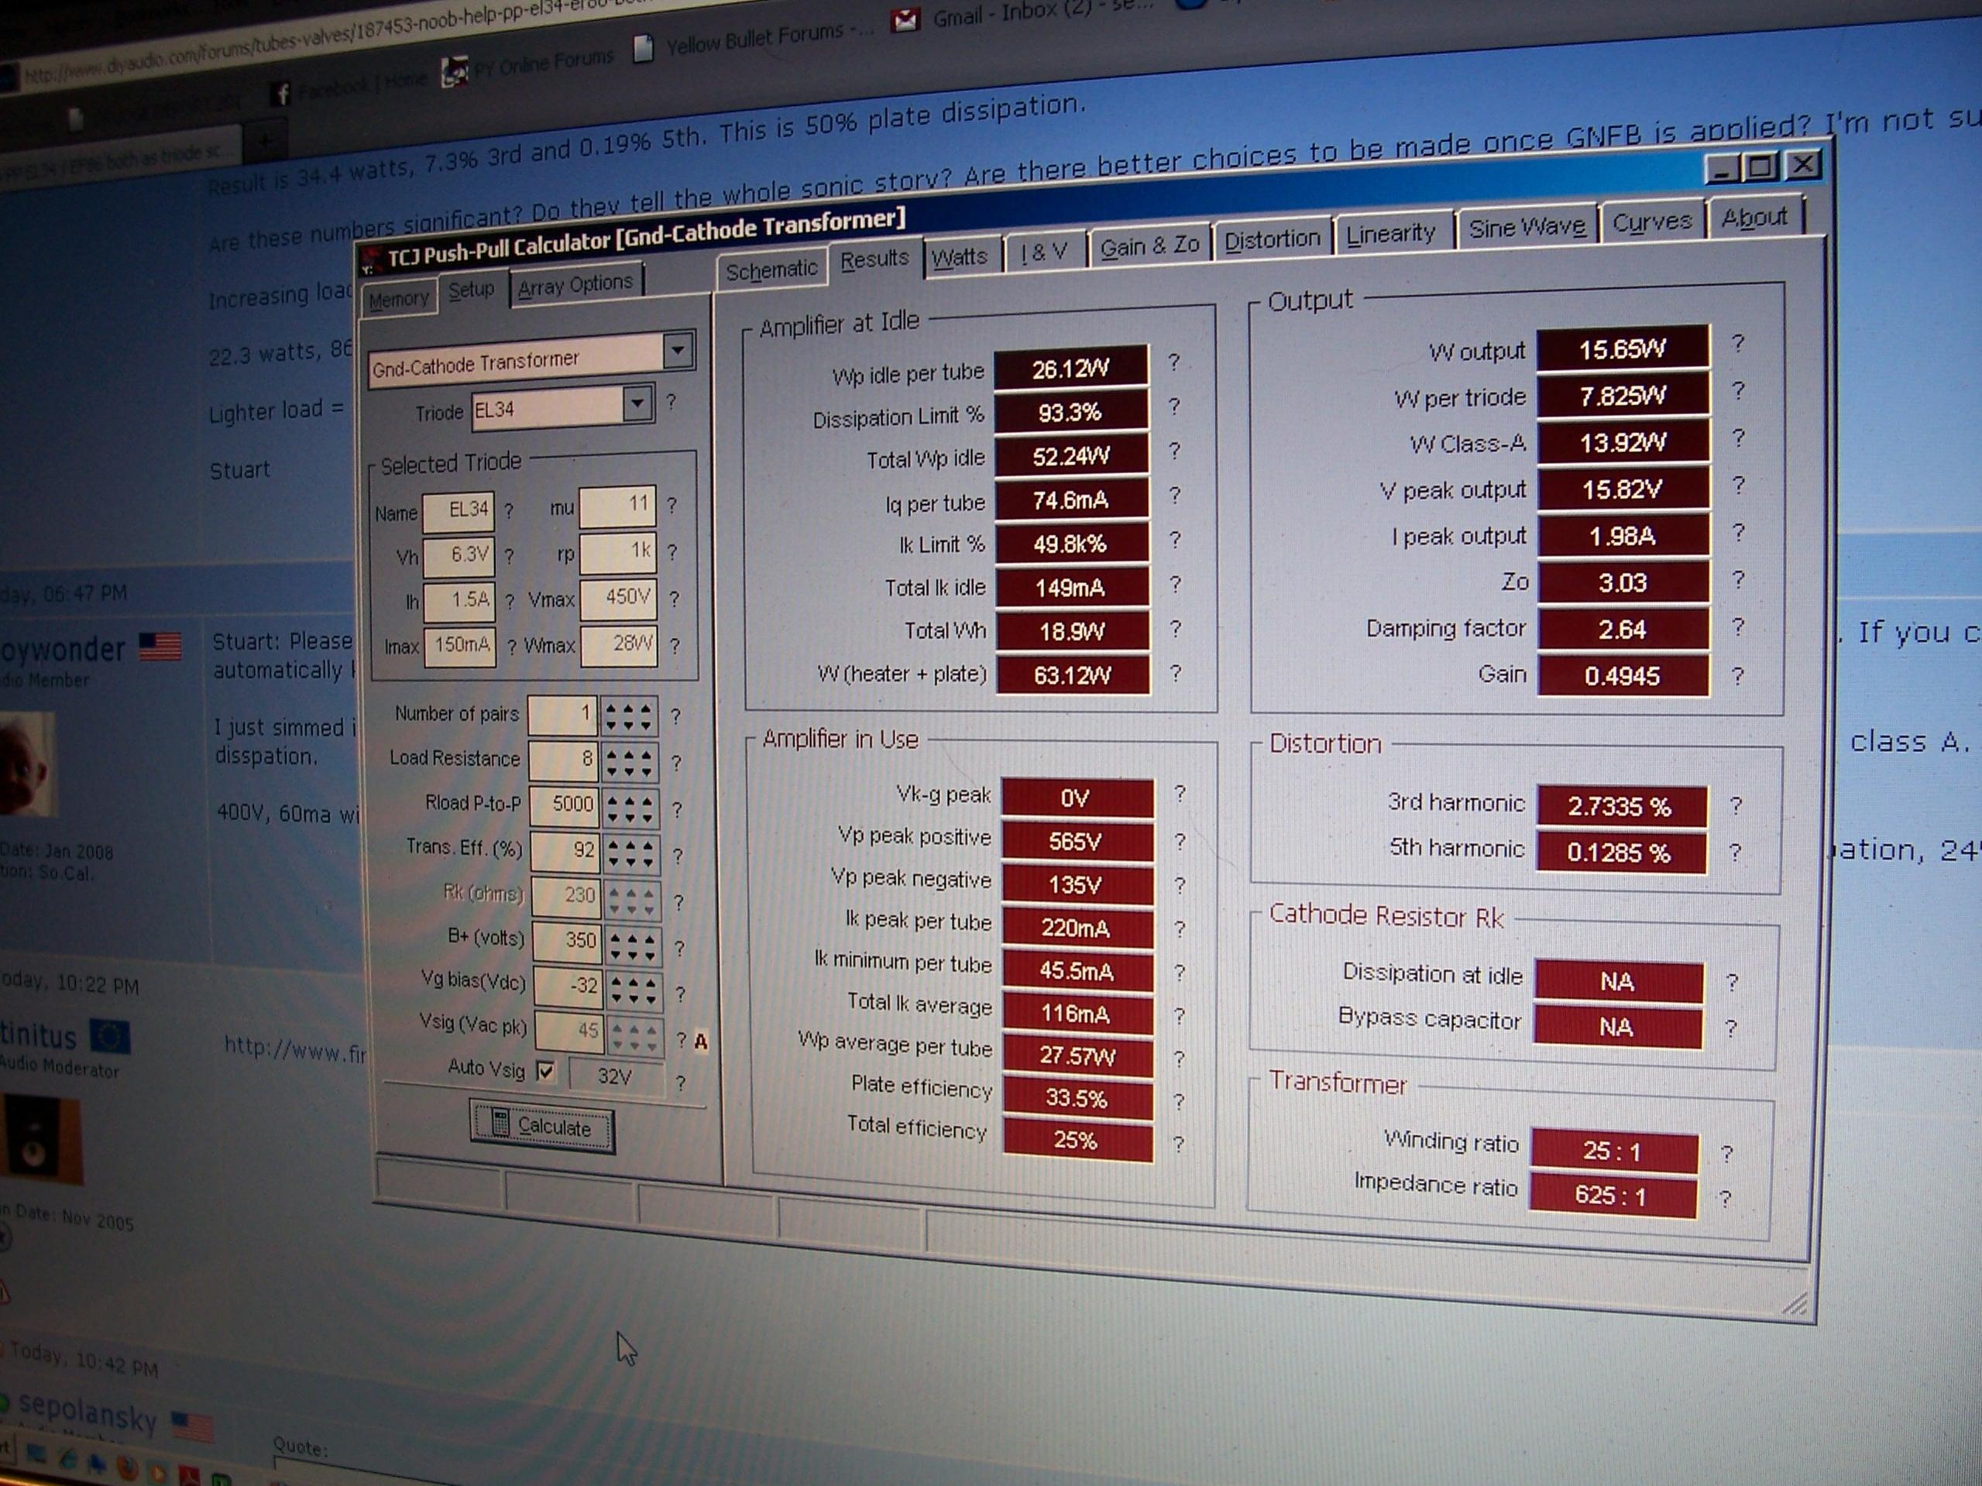Viewport: 1982px width, 1486px height.
Task: Click the help question mark for Winding ratio
Action: [1727, 1154]
